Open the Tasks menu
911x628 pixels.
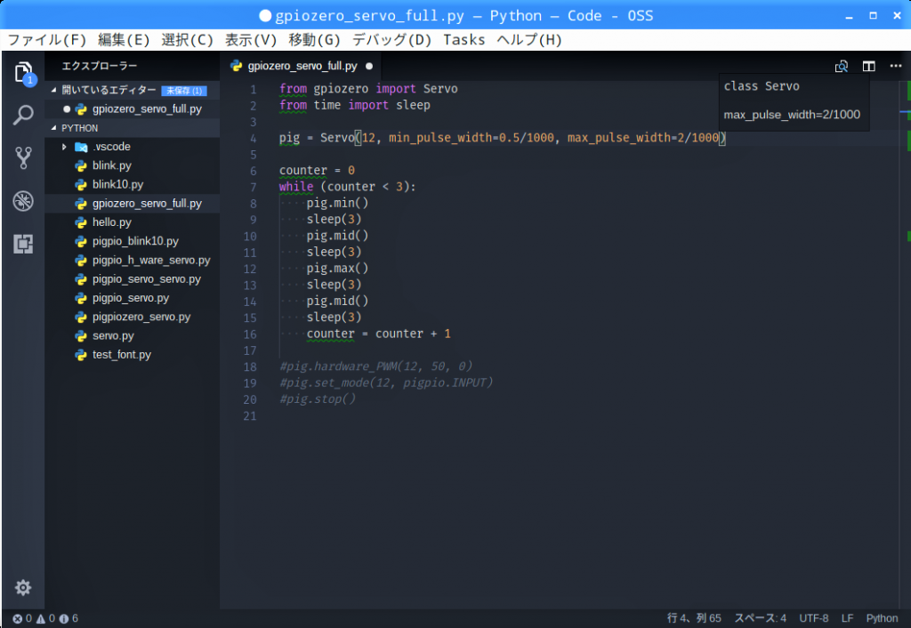[464, 39]
